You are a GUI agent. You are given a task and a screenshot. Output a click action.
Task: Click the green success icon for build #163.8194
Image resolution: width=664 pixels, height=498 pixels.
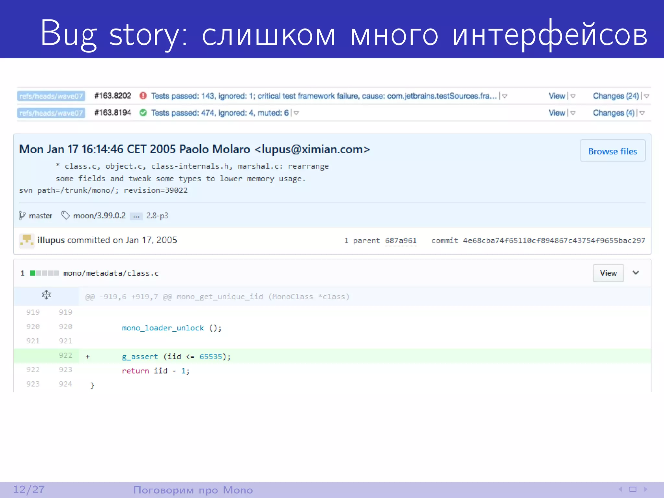(143, 113)
